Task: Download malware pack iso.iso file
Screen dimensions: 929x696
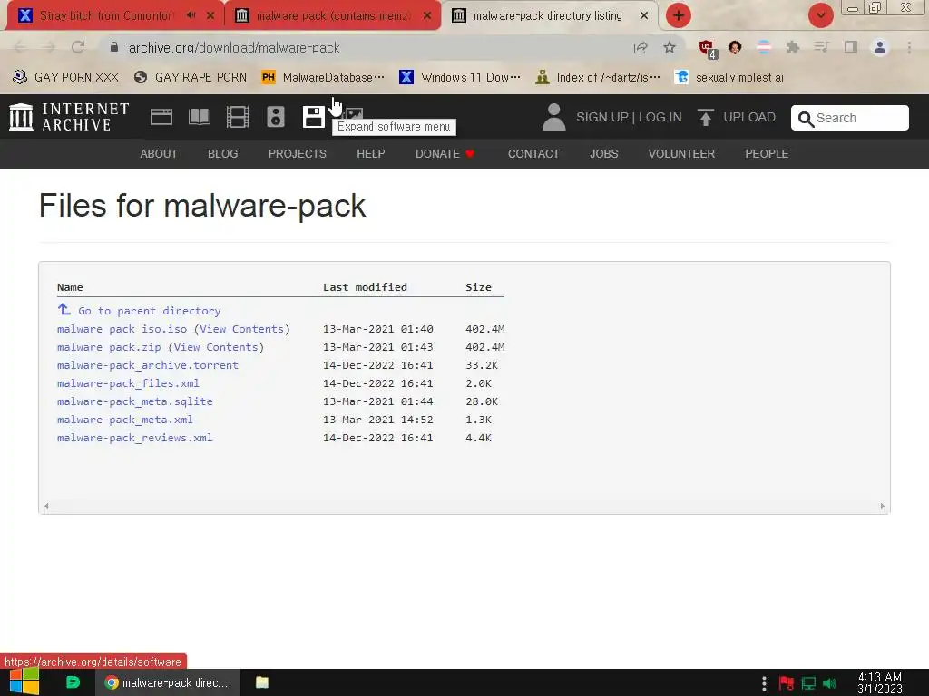Action: coord(122,329)
